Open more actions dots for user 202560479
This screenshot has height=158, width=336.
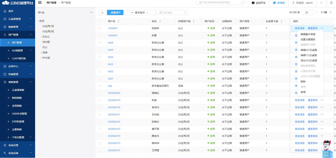tap(322, 100)
